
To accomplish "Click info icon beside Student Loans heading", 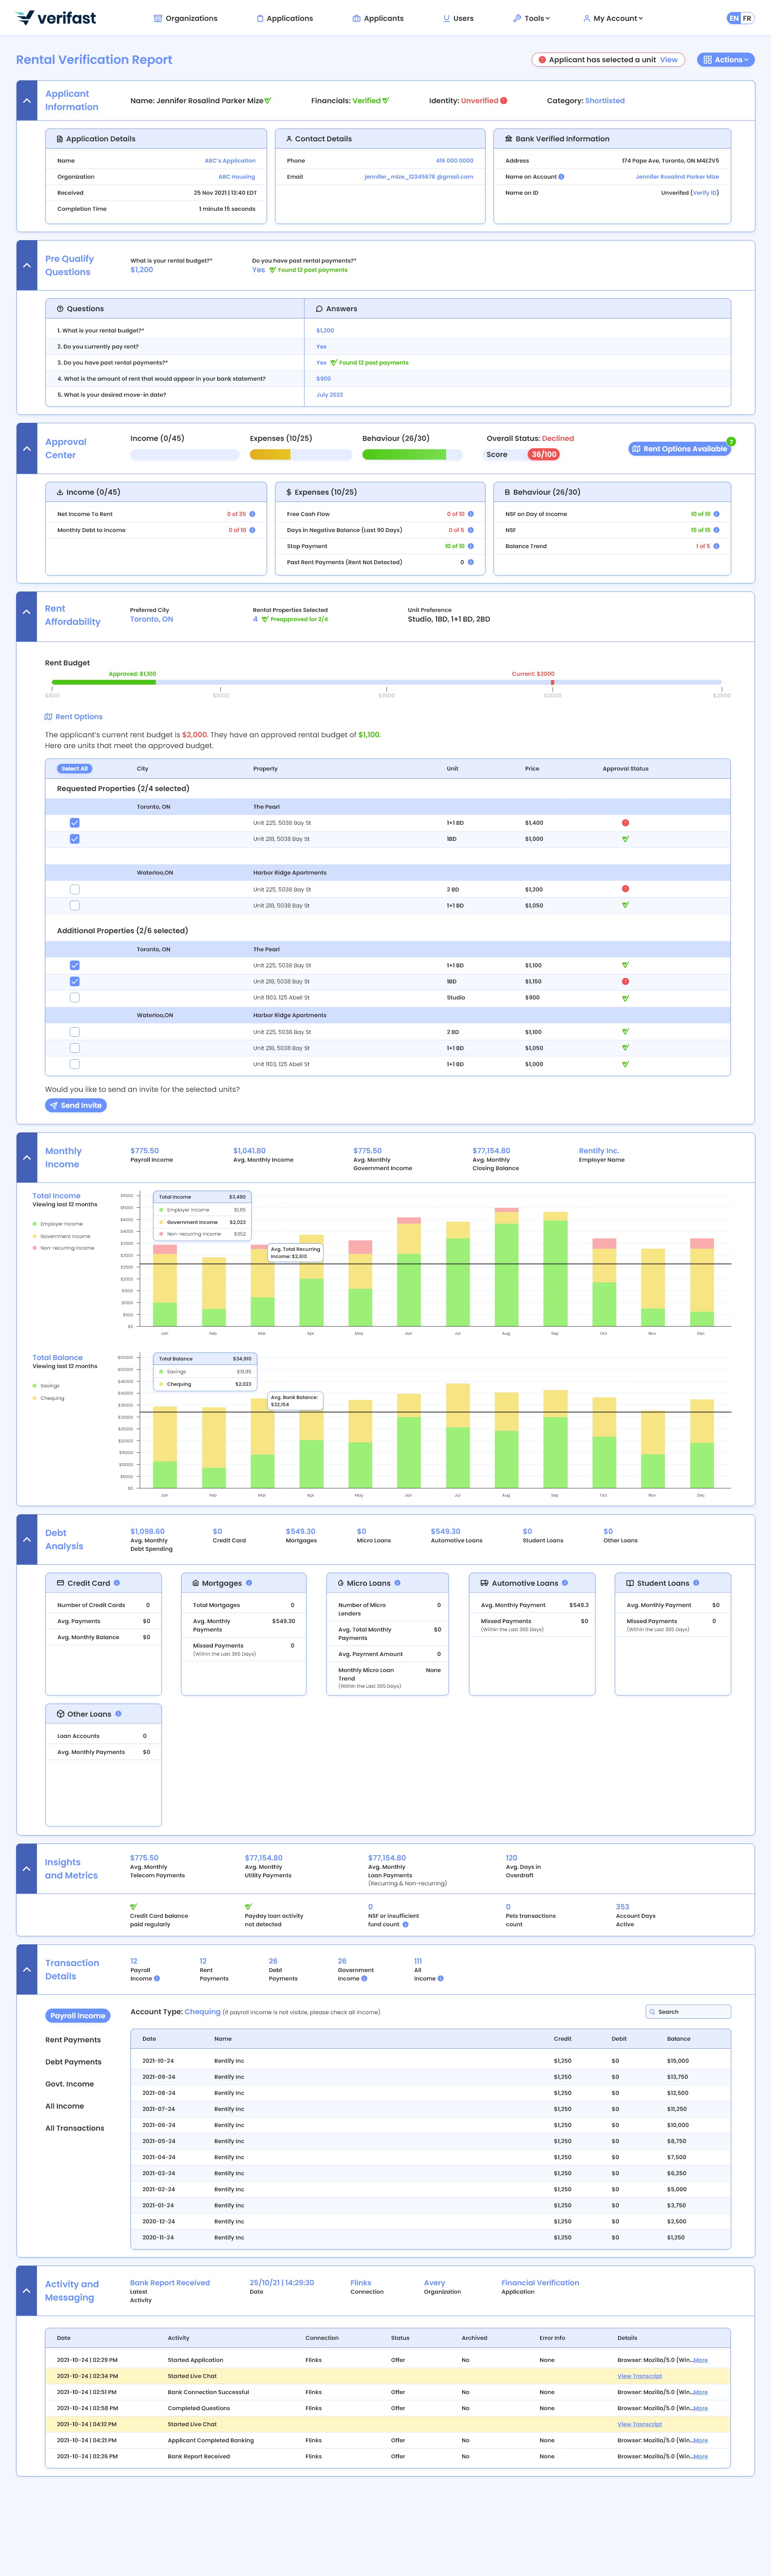I will 696,1583.
